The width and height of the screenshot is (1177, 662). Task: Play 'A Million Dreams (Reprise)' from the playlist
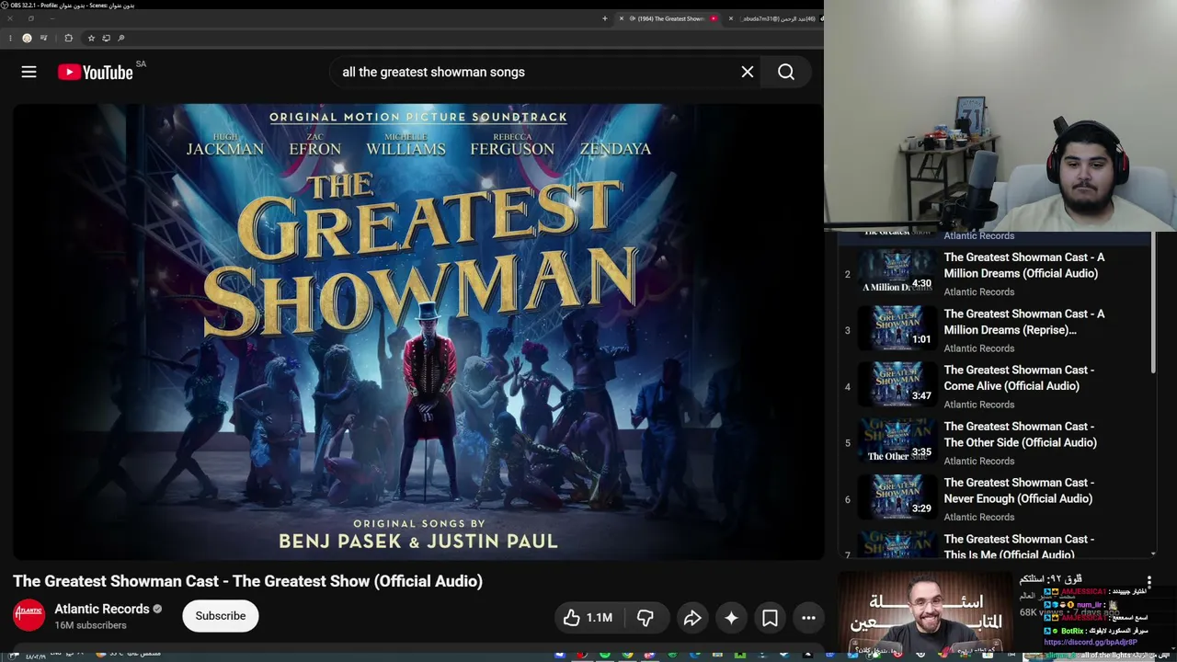pos(1023,322)
